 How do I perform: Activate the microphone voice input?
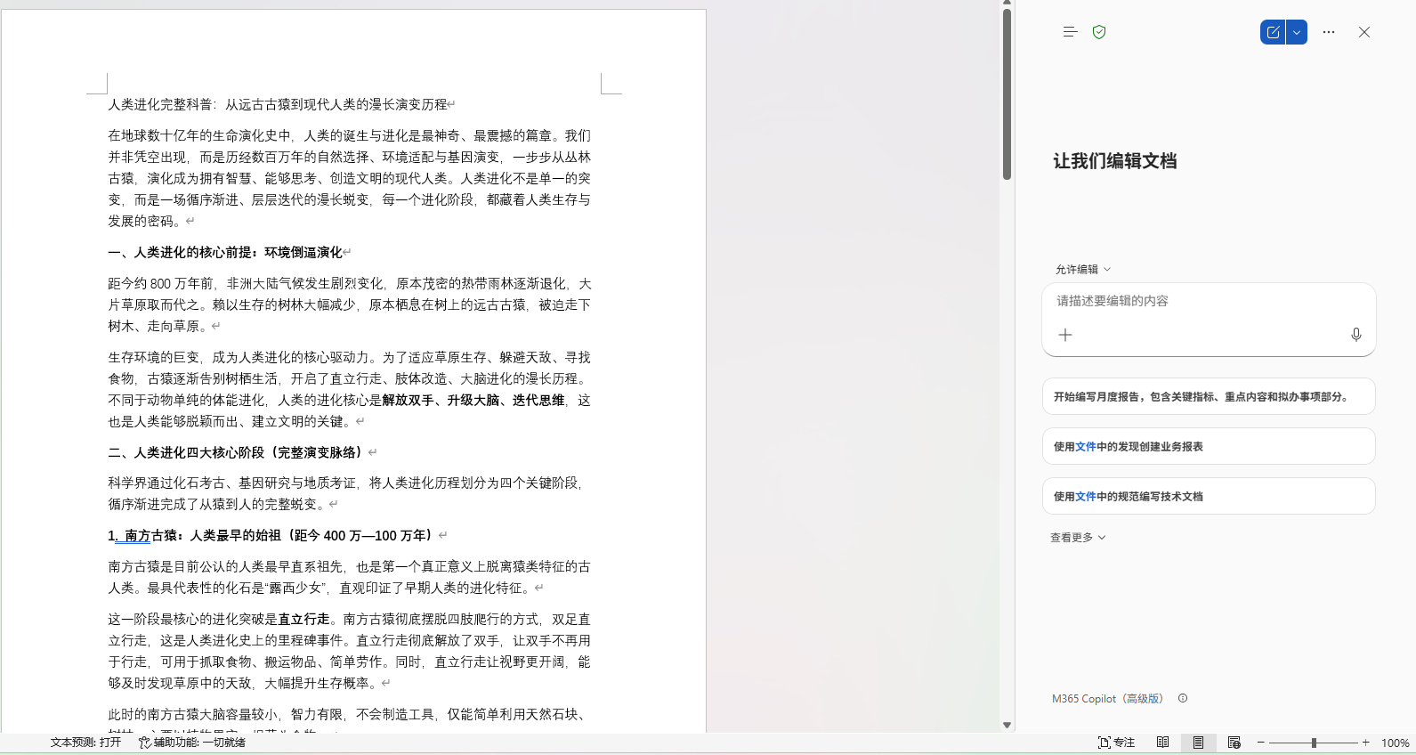pyautogui.click(x=1355, y=335)
